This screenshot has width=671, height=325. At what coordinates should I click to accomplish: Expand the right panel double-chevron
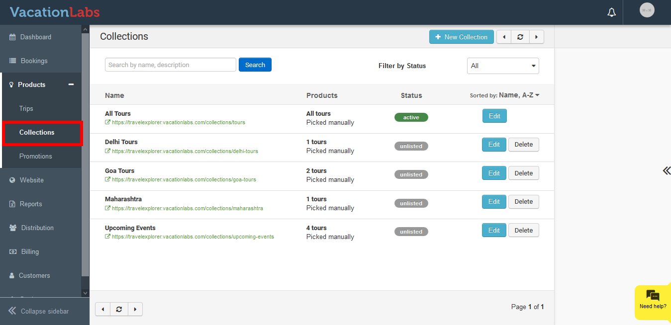(x=666, y=171)
